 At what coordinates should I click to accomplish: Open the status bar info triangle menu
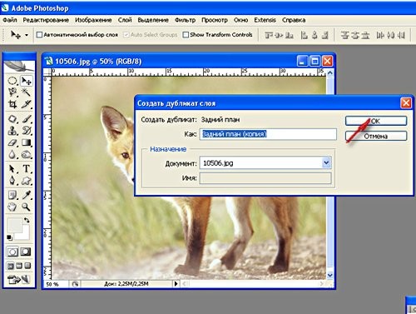click(176, 284)
